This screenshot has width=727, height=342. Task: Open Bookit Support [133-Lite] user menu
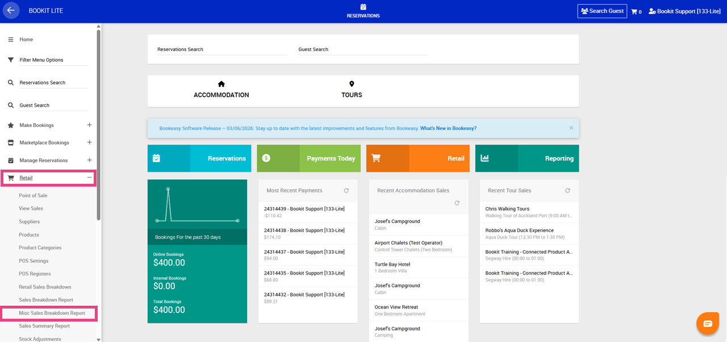click(684, 11)
